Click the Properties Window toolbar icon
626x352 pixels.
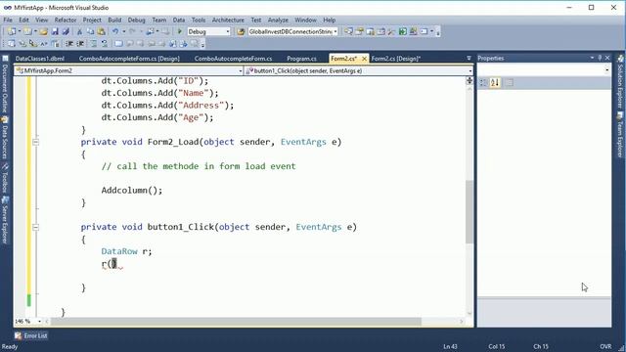(x=359, y=31)
